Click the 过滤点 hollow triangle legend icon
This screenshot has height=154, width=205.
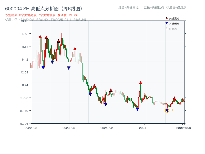[x=166, y=28]
